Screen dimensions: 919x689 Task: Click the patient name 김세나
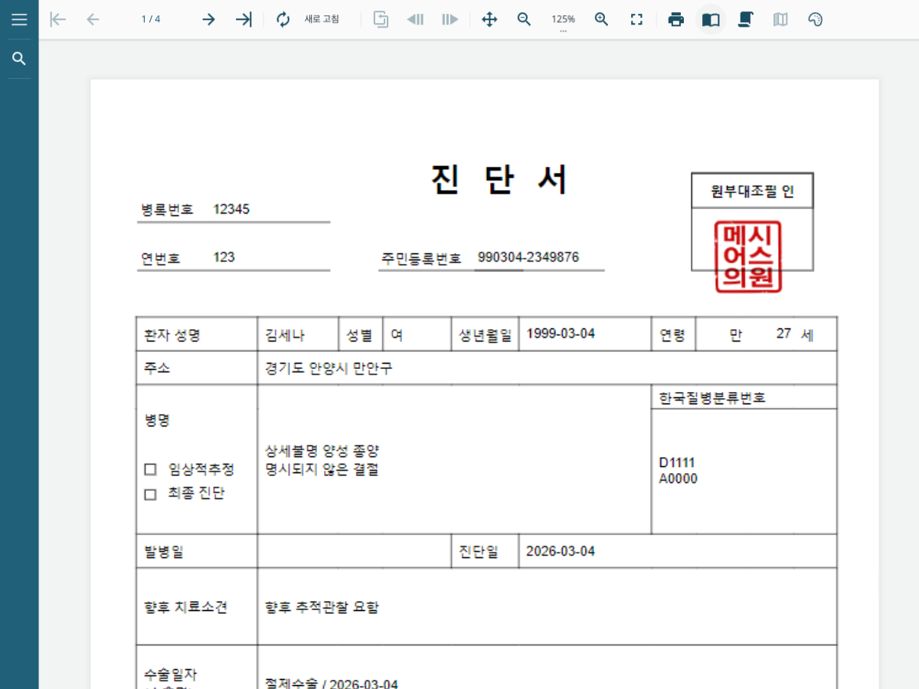(285, 335)
